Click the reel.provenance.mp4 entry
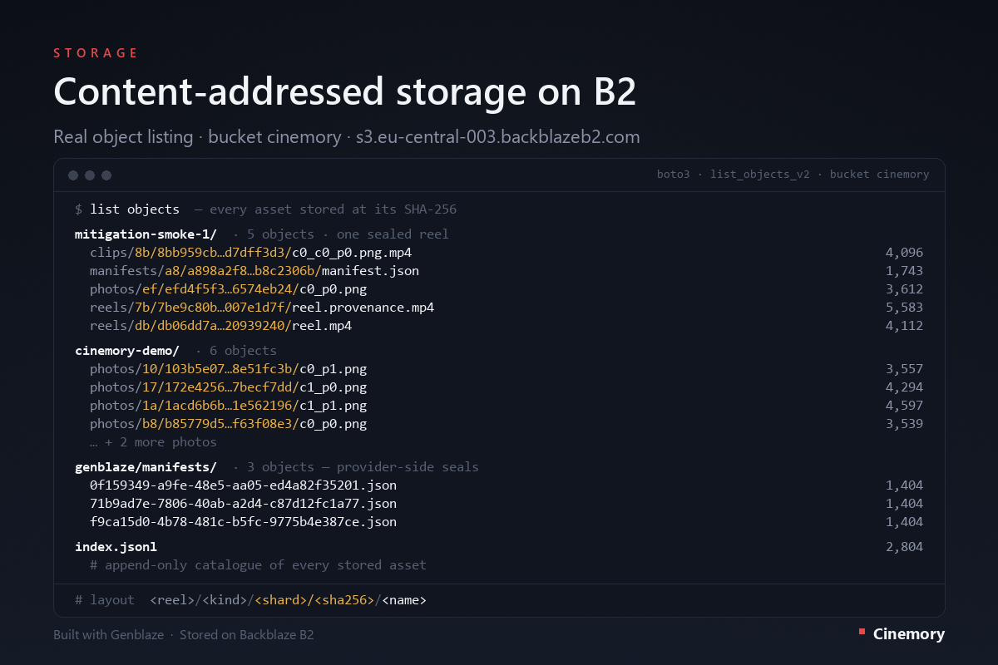The image size is (998, 665). point(262,308)
